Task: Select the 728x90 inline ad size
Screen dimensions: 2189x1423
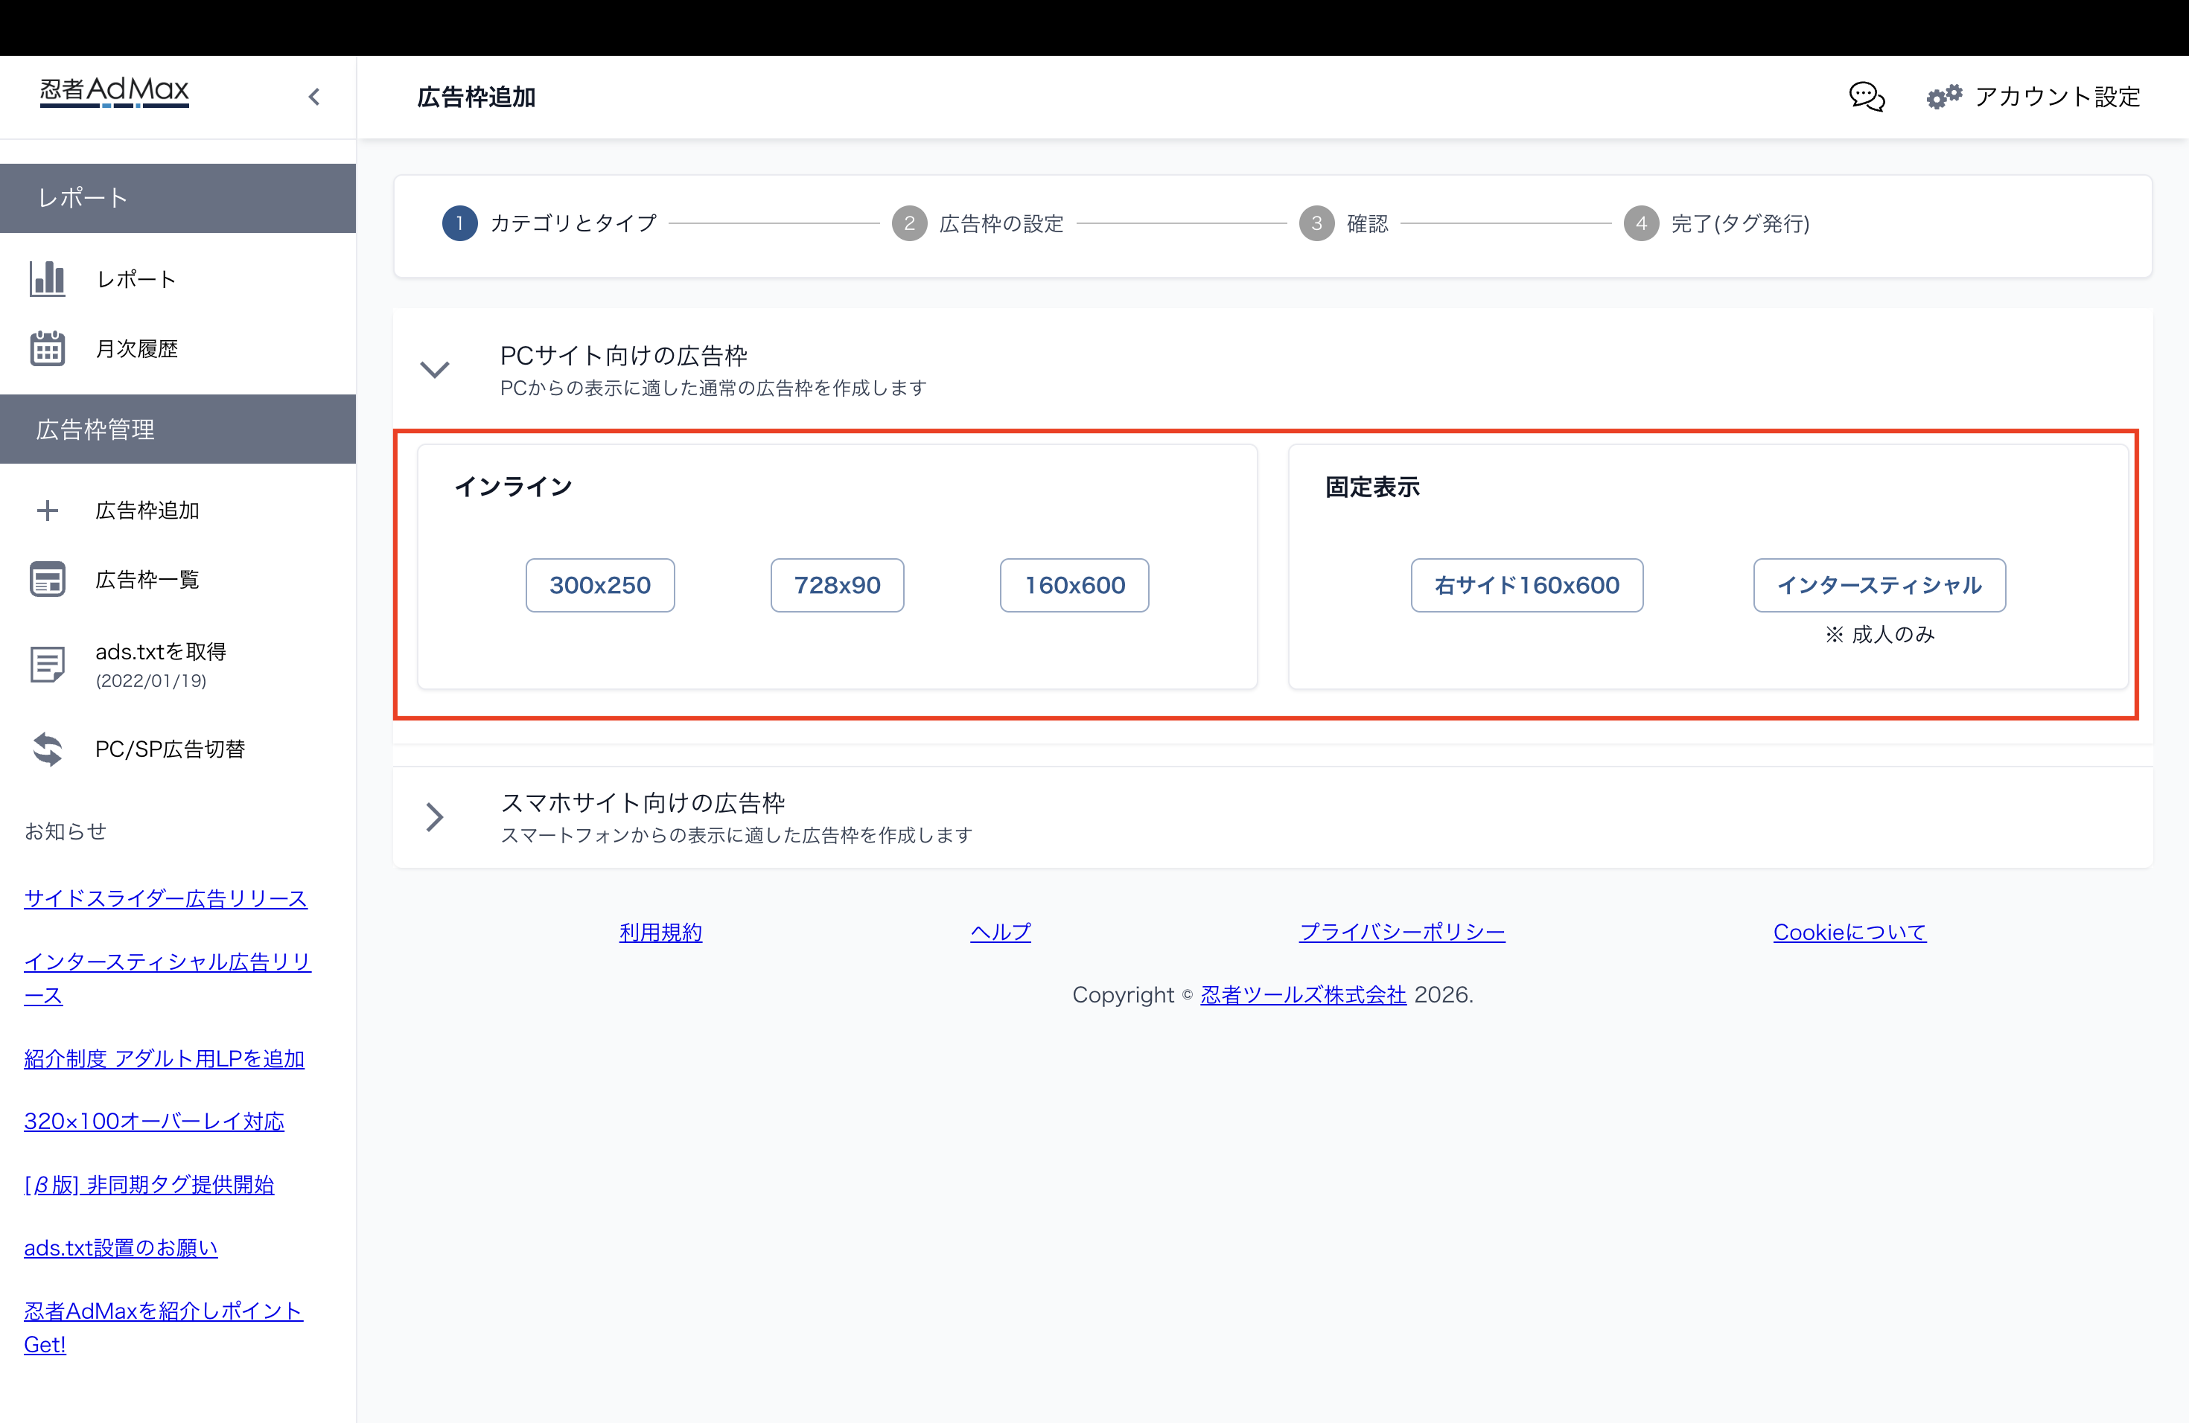Action: tap(837, 585)
